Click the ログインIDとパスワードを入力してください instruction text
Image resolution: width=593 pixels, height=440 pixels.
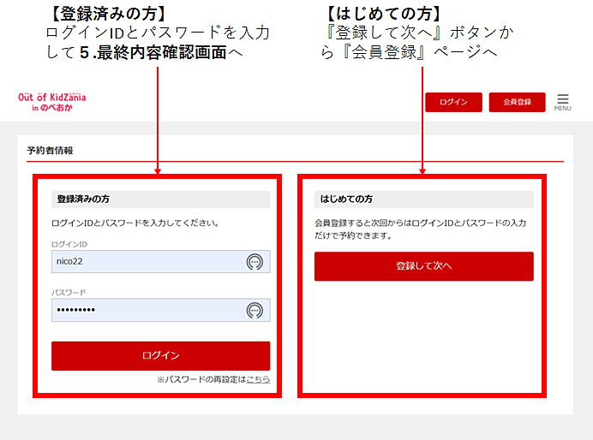click(135, 223)
